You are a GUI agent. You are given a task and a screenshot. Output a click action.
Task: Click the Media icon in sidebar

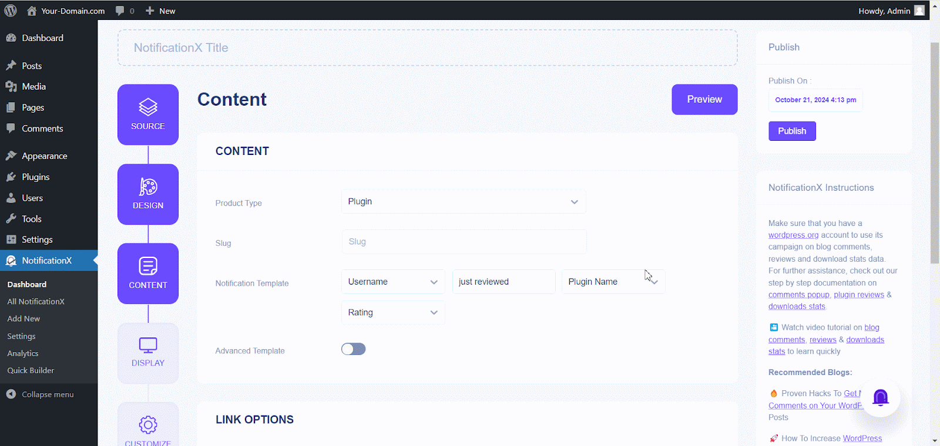point(11,86)
